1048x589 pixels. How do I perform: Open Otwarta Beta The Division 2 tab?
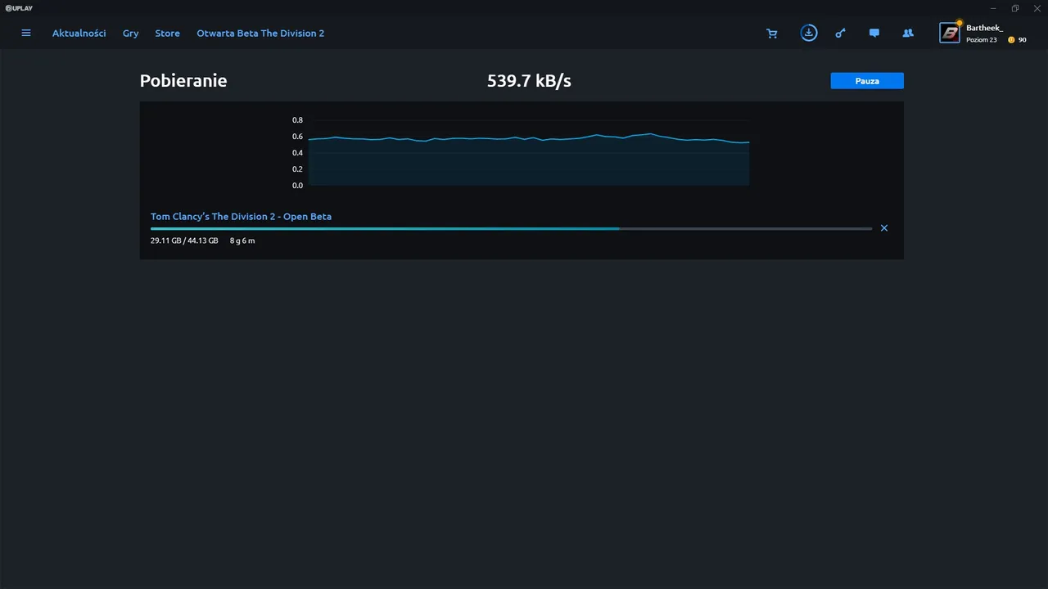260,34
